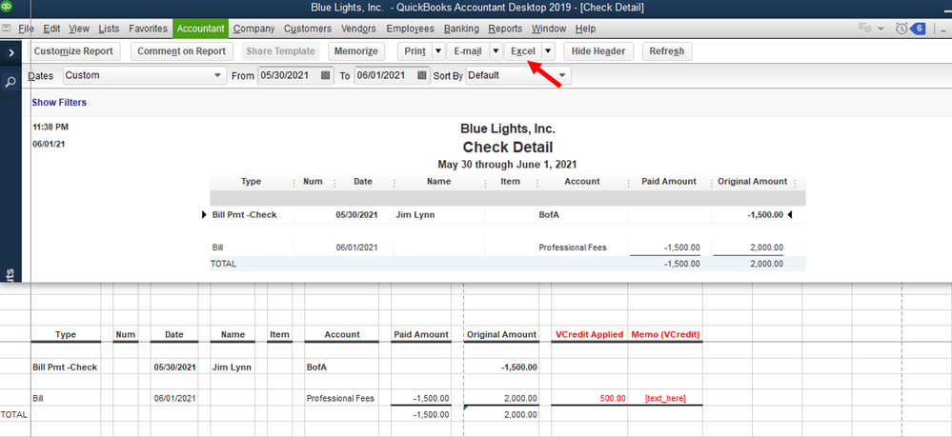Open the Favorites menu
The width and height of the screenshot is (952, 437).
pyautogui.click(x=148, y=29)
